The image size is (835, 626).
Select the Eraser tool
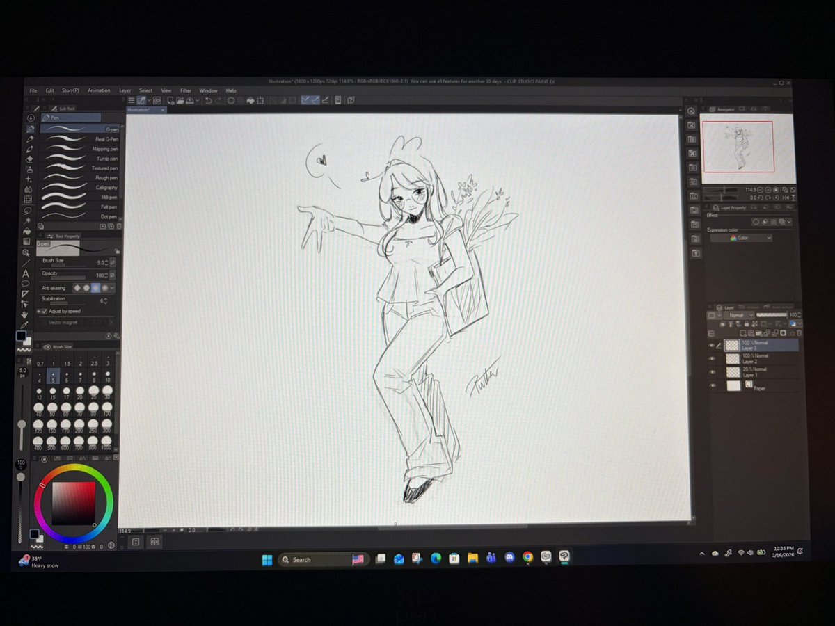pyautogui.click(x=29, y=159)
